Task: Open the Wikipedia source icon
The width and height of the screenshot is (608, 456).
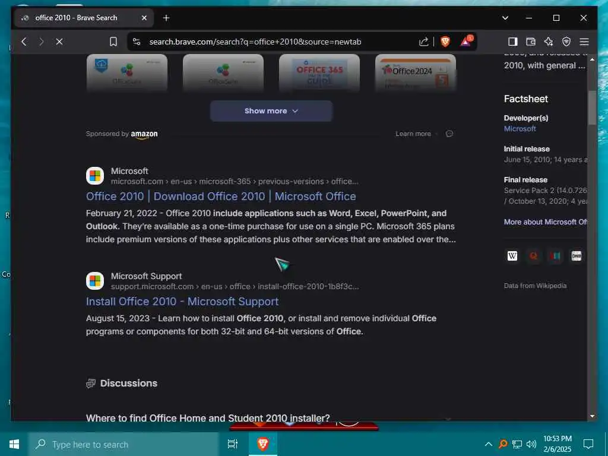Action: click(512, 256)
